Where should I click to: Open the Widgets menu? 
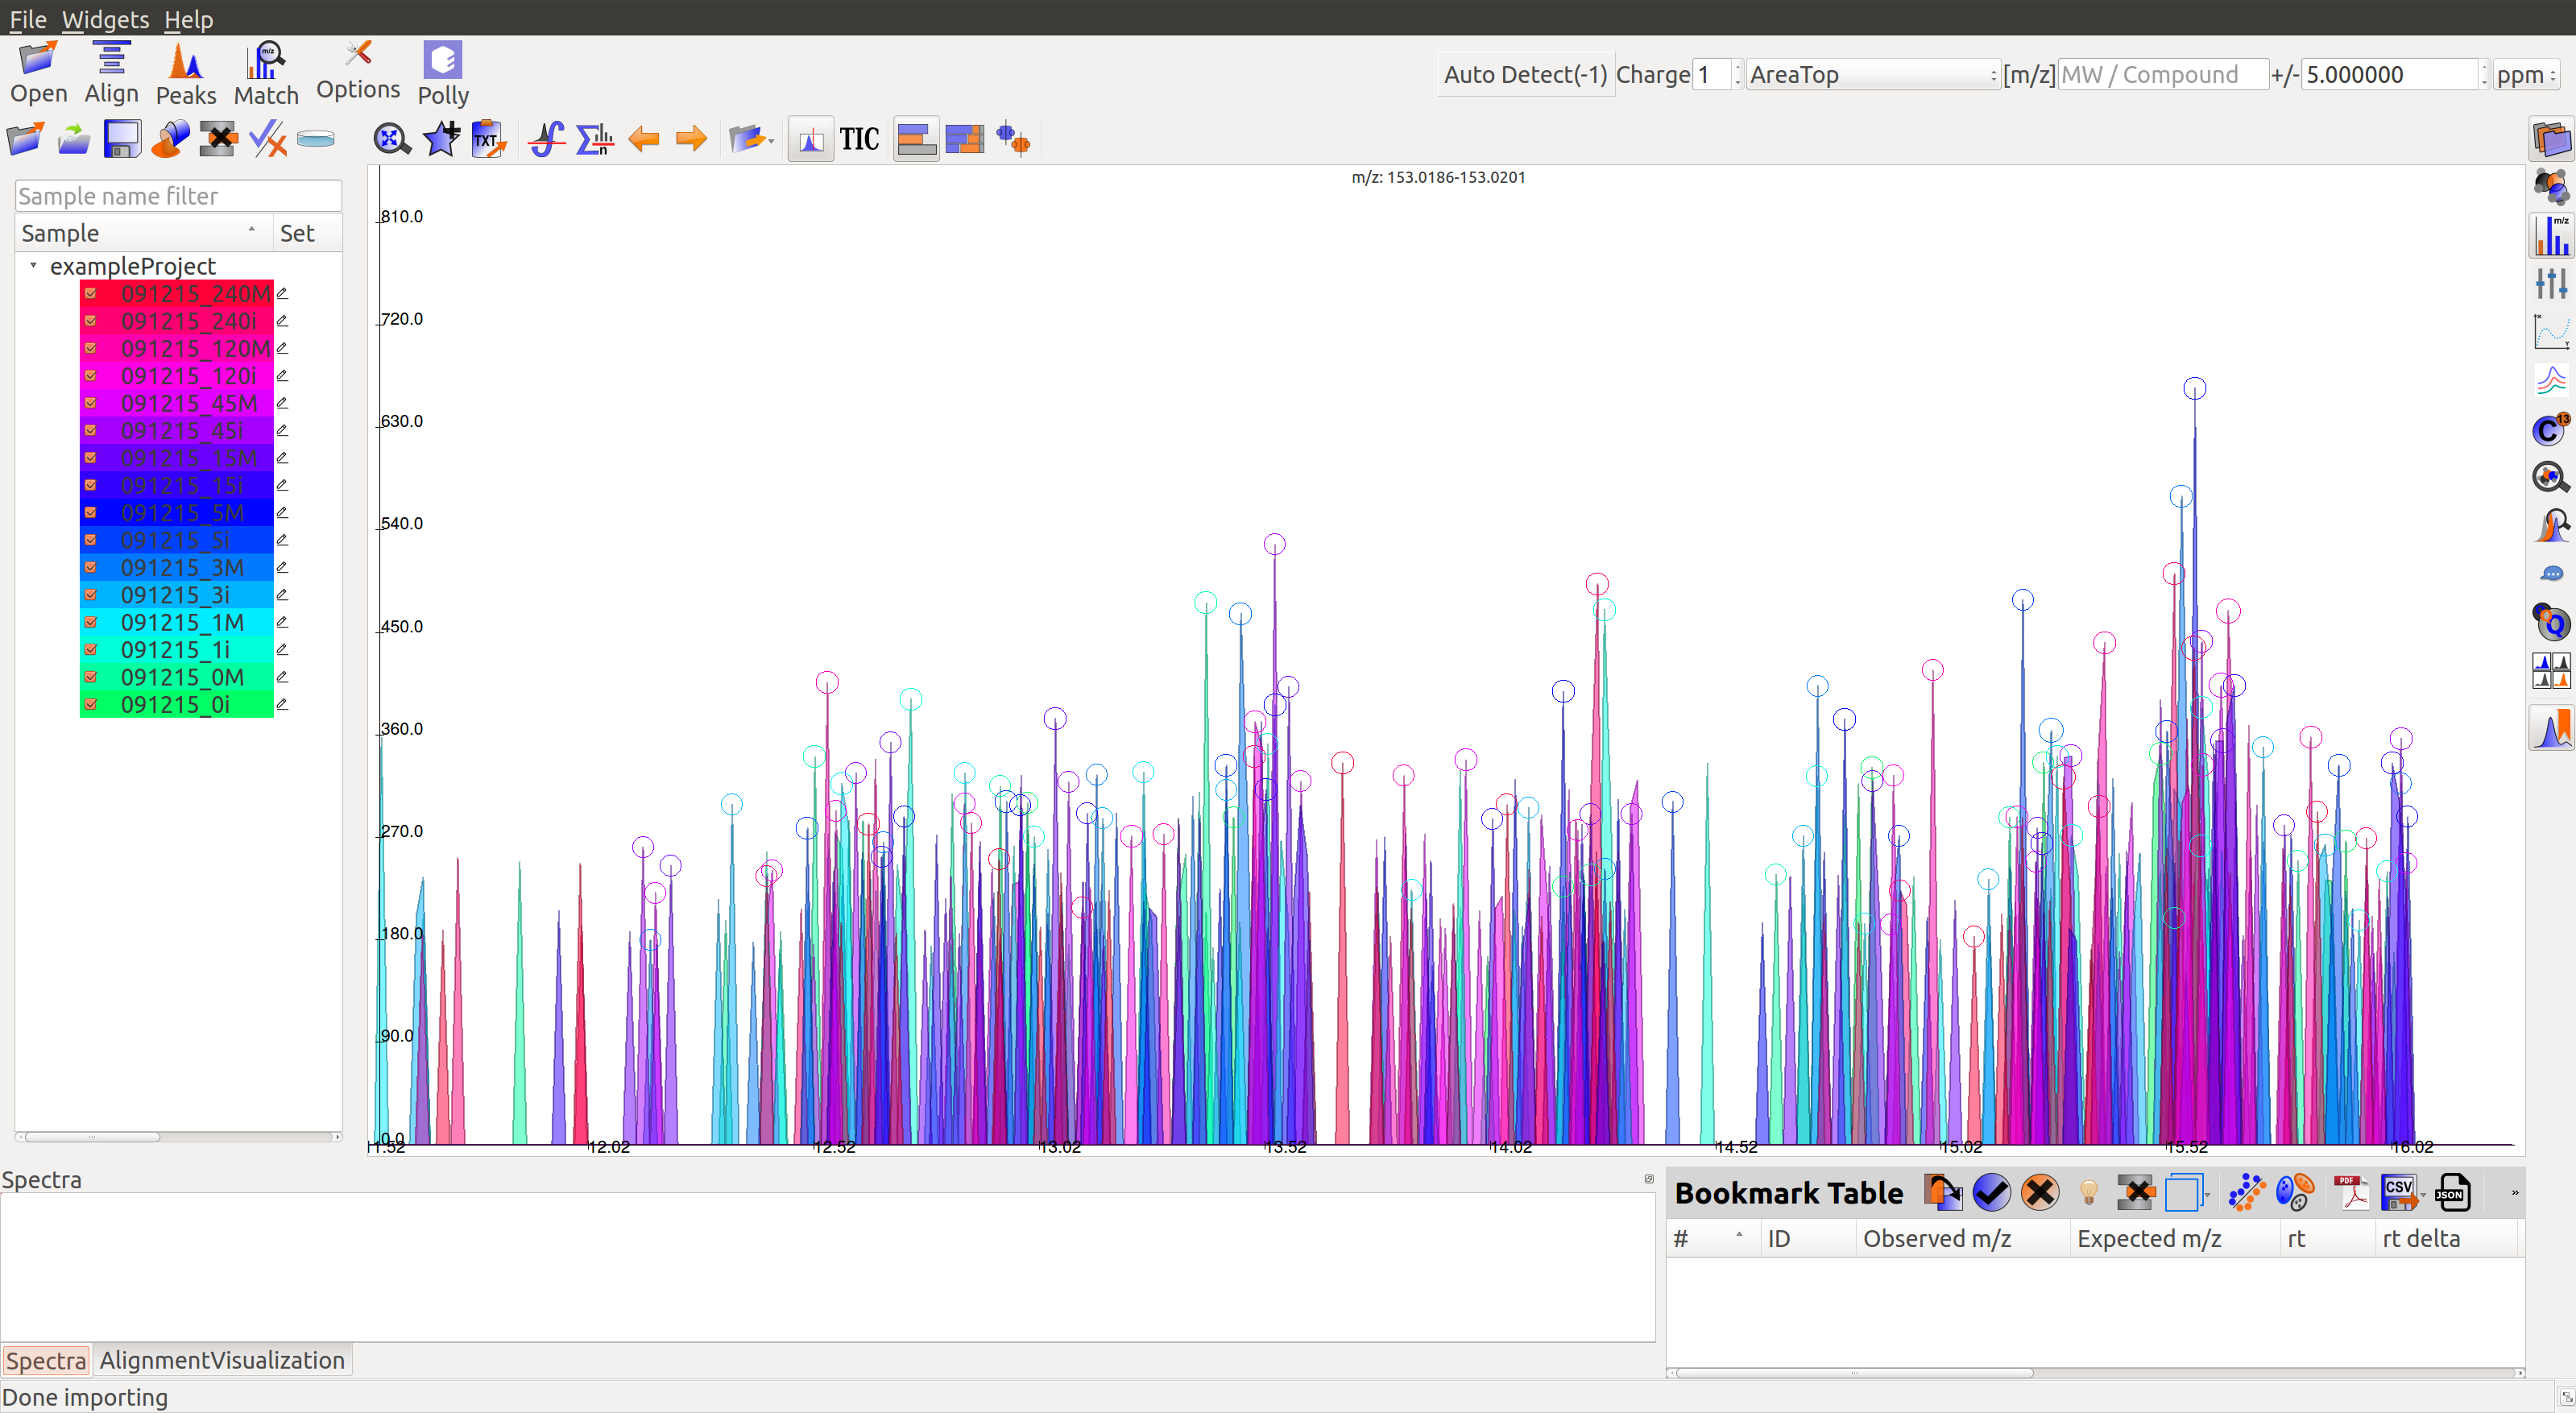point(105,19)
